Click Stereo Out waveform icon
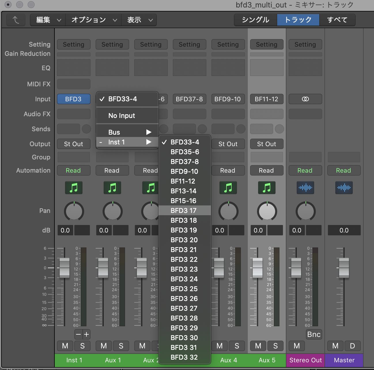 305,188
